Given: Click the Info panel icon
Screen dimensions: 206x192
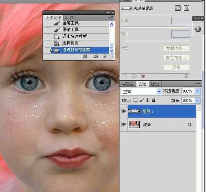Looking at the screenshot, I should (198, 29).
